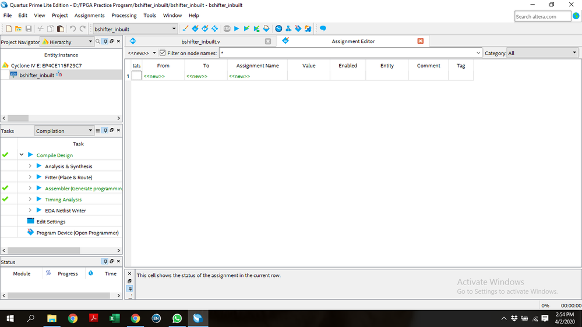Switch to Assignment Editor tab
Image resolution: width=582 pixels, height=327 pixels.
tap(353, 41)
